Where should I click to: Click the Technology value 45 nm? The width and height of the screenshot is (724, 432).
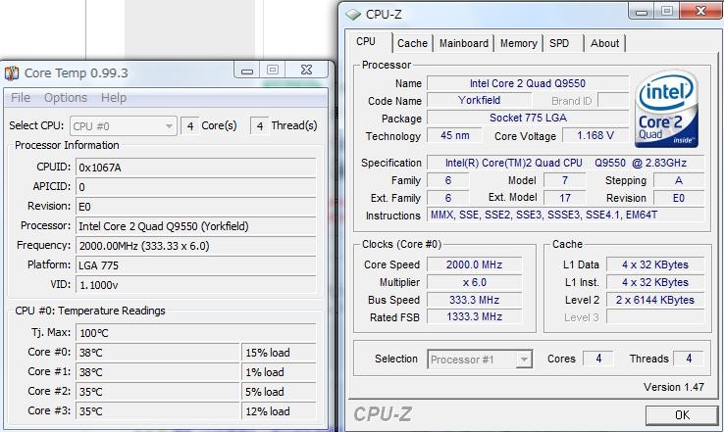[454, 135]
